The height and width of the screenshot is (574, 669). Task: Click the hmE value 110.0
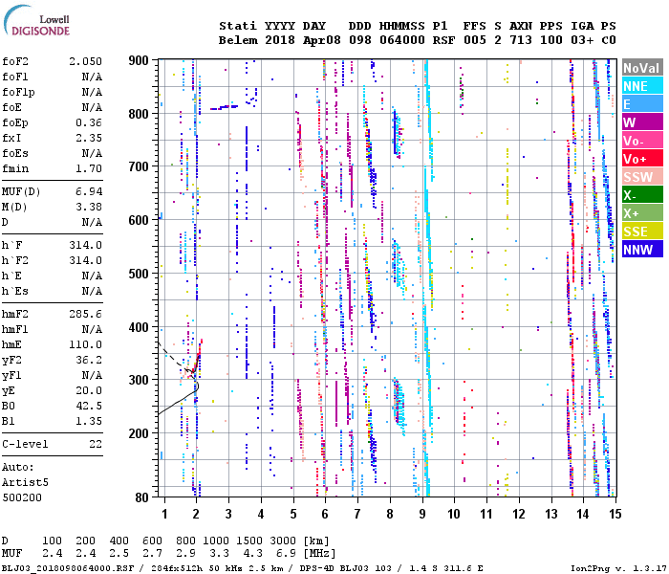coord(85,344)
